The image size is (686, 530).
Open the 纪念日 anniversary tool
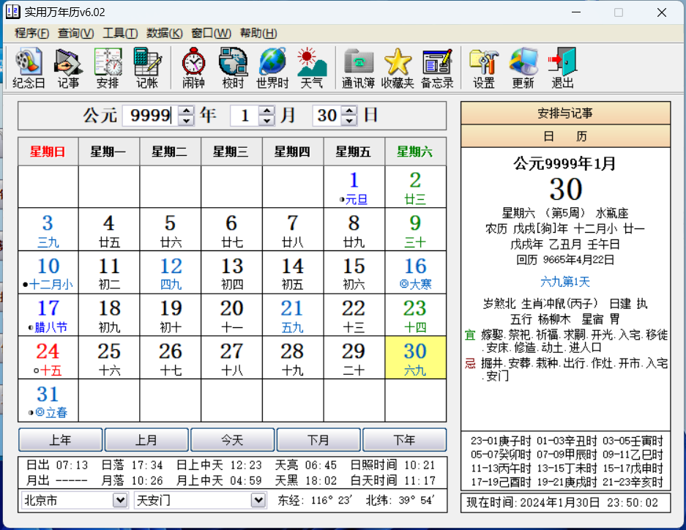pos(29,67)
